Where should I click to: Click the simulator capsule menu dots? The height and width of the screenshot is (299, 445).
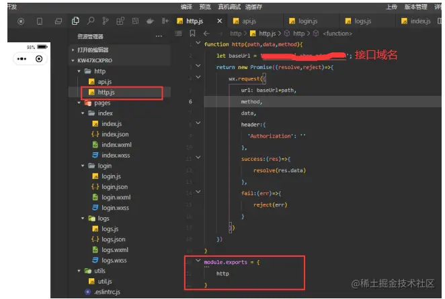[22, 59]
